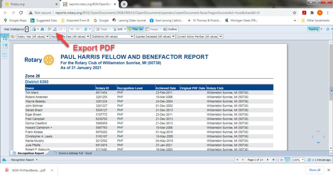Toggle the Freeze headers button
This screenshot has height=177, width=333.
(x=152, y=29)
